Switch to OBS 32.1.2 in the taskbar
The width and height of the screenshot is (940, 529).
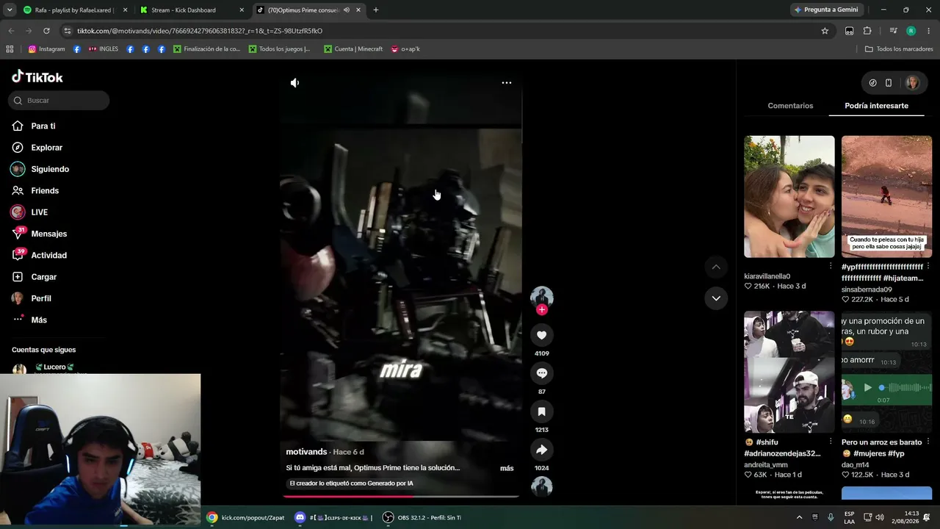pyautogui.click(x=422, y=518)
